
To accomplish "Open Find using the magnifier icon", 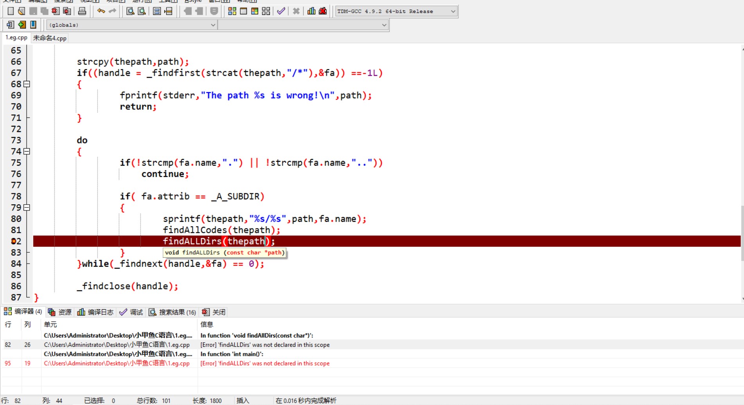I will (x=130, y=11).
